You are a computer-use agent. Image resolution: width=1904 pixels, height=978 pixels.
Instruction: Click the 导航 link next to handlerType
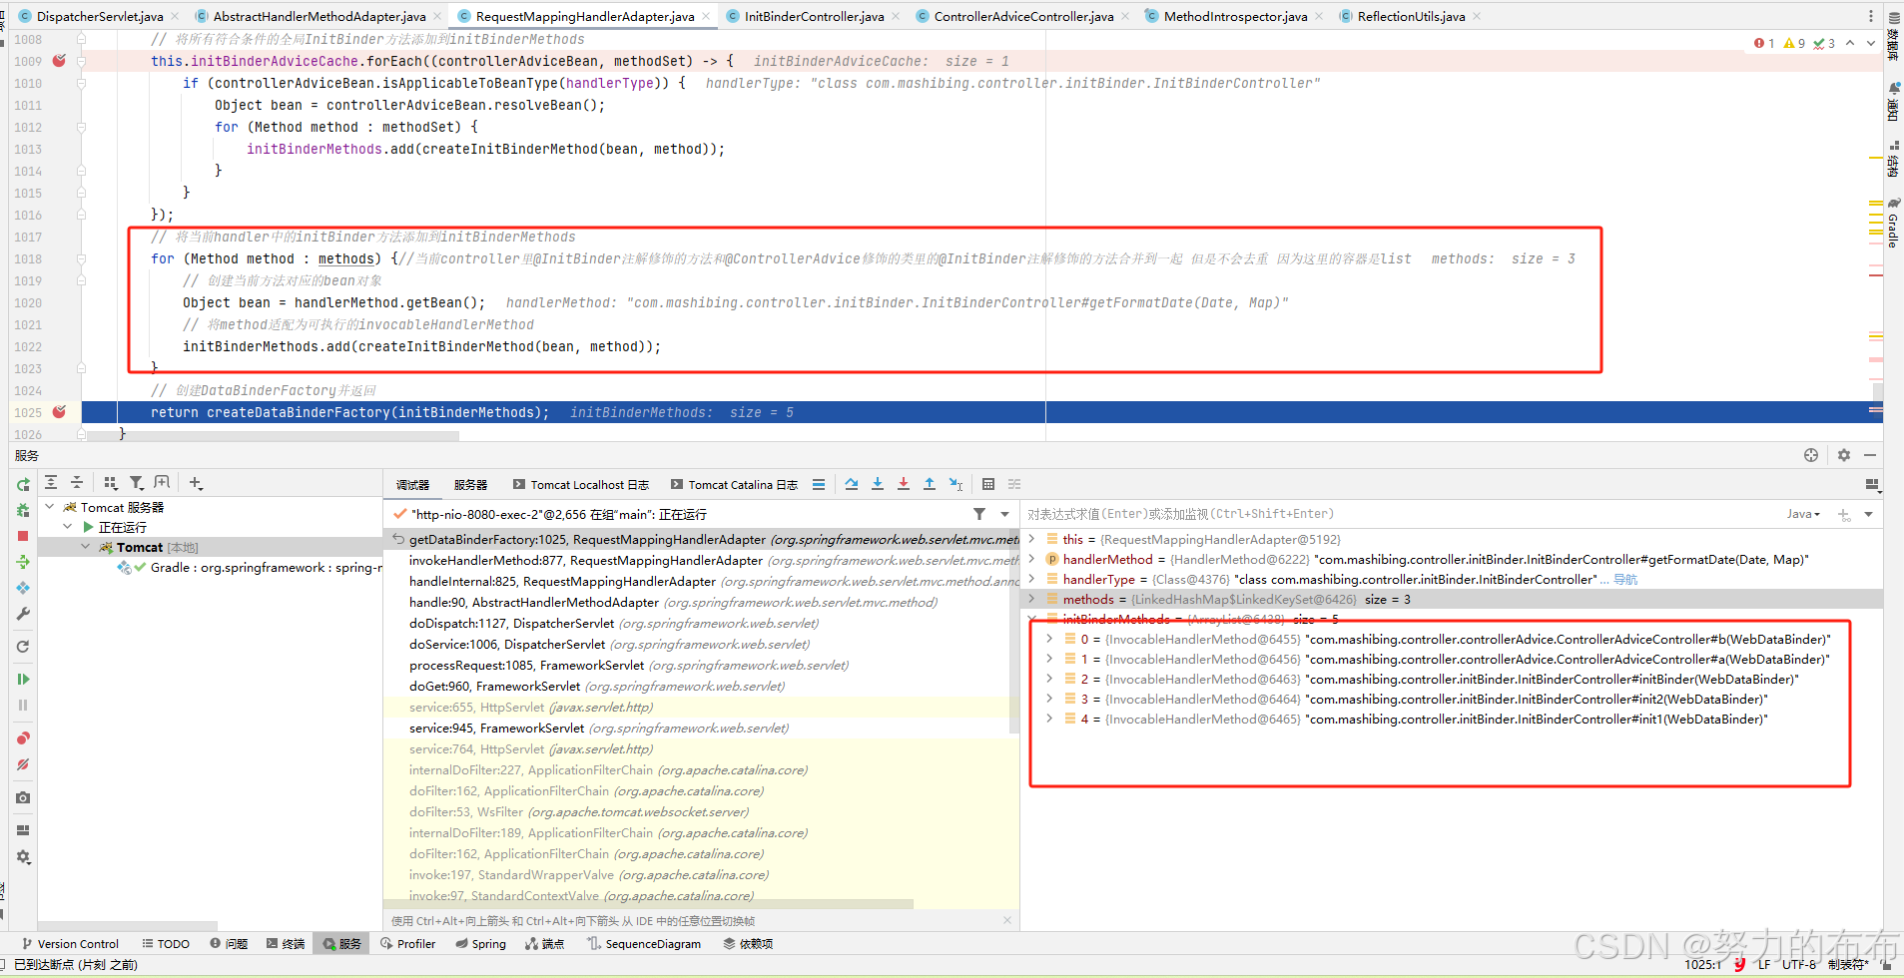[1625, 579]
